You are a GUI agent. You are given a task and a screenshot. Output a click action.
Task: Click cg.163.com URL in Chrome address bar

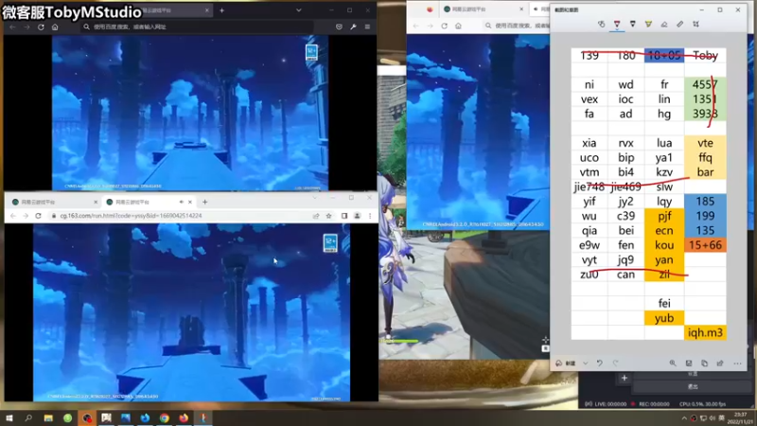(131, 216)
